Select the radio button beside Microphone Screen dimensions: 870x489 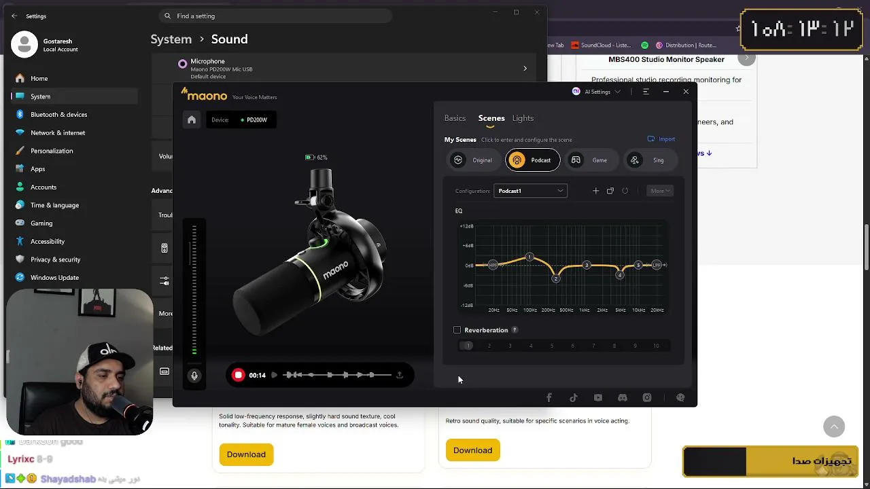pos(182,64)
